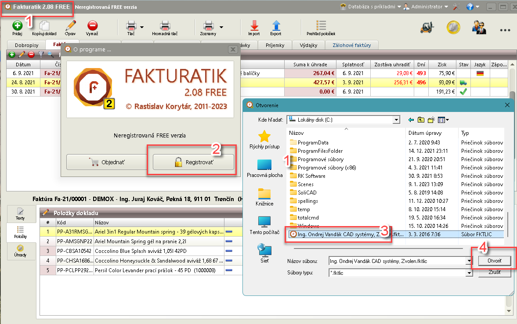The height and width of the screenshot is (324, 517).
Task: Close the O programe dialog
Action: 233,50
